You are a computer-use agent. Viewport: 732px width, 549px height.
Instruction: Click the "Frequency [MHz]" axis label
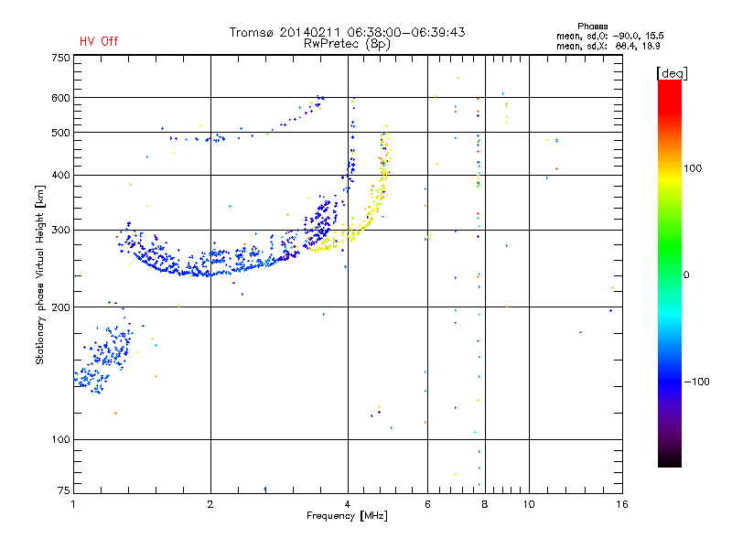pyautogui.click(x=347, y=517)
